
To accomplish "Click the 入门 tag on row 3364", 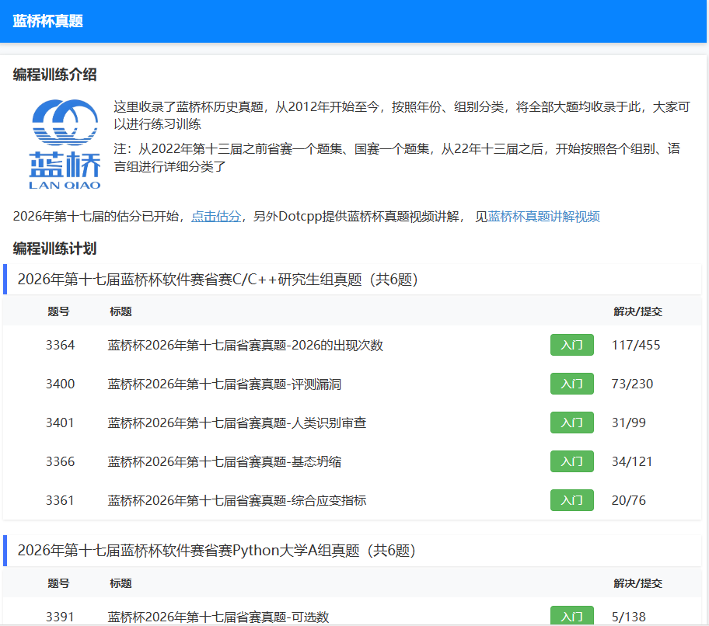I will 572,345.
